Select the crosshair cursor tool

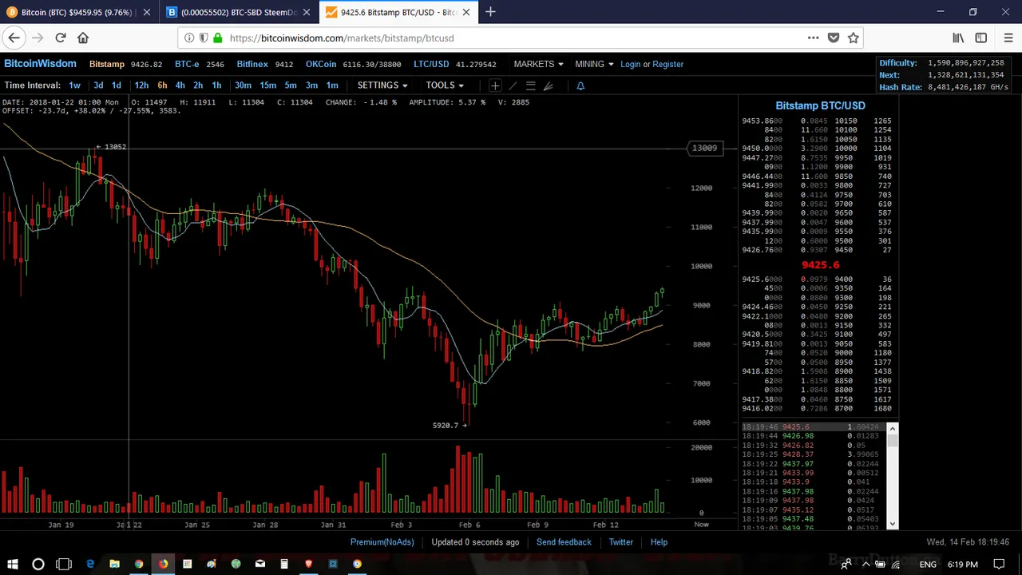point(495,85)
